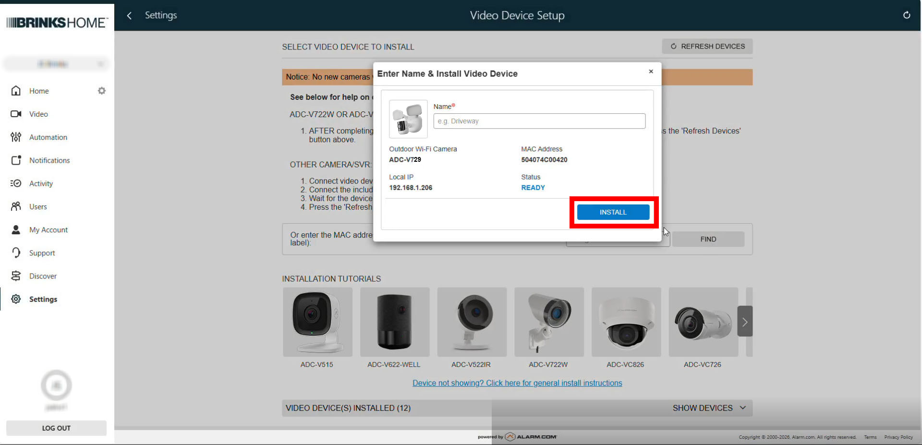Click the REFRESH DEVICES button

click(x=707, y=47)
